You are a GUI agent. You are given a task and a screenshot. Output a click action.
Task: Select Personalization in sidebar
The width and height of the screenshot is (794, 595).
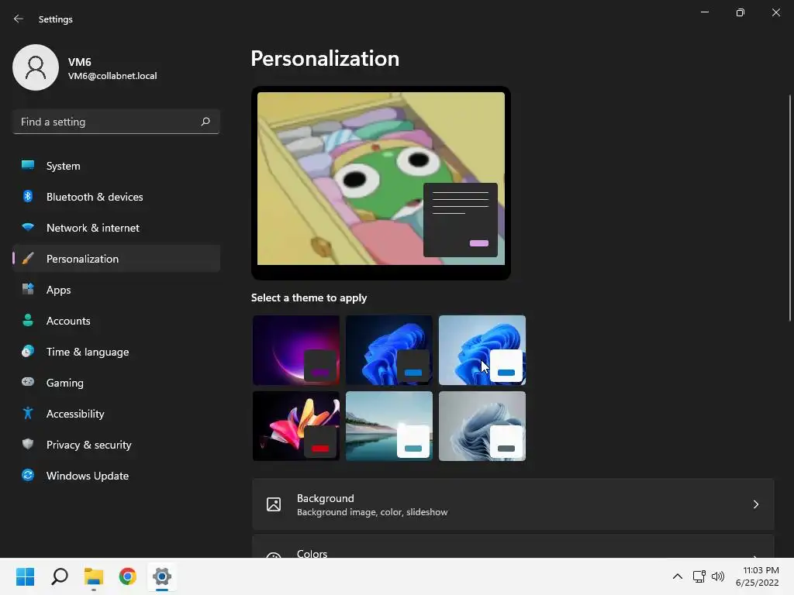click(116, 259)
